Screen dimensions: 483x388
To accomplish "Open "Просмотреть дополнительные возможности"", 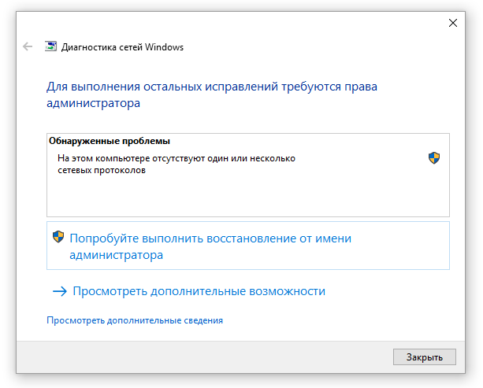I will click(x=199, y=291).
